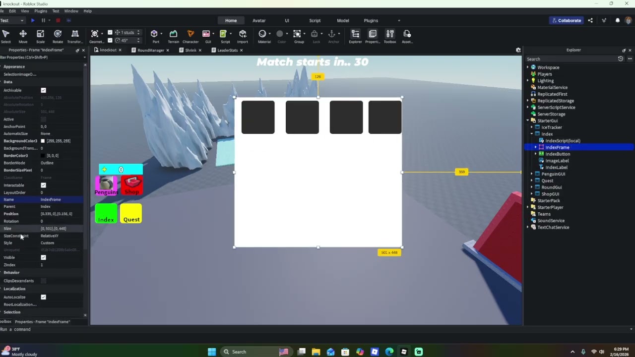Collapse the Index ScreenGui node
This screenshot has width=635, height=357.
coord(531,134)
